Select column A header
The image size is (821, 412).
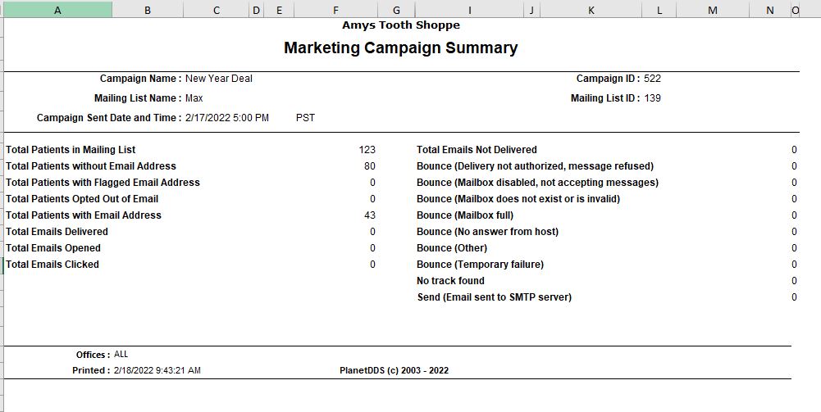point(57,10)
